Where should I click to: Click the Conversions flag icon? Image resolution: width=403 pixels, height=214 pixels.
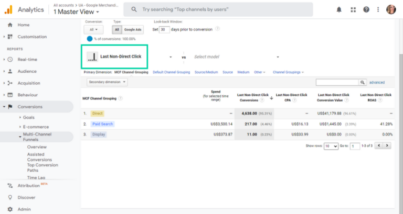coord(10,107)
